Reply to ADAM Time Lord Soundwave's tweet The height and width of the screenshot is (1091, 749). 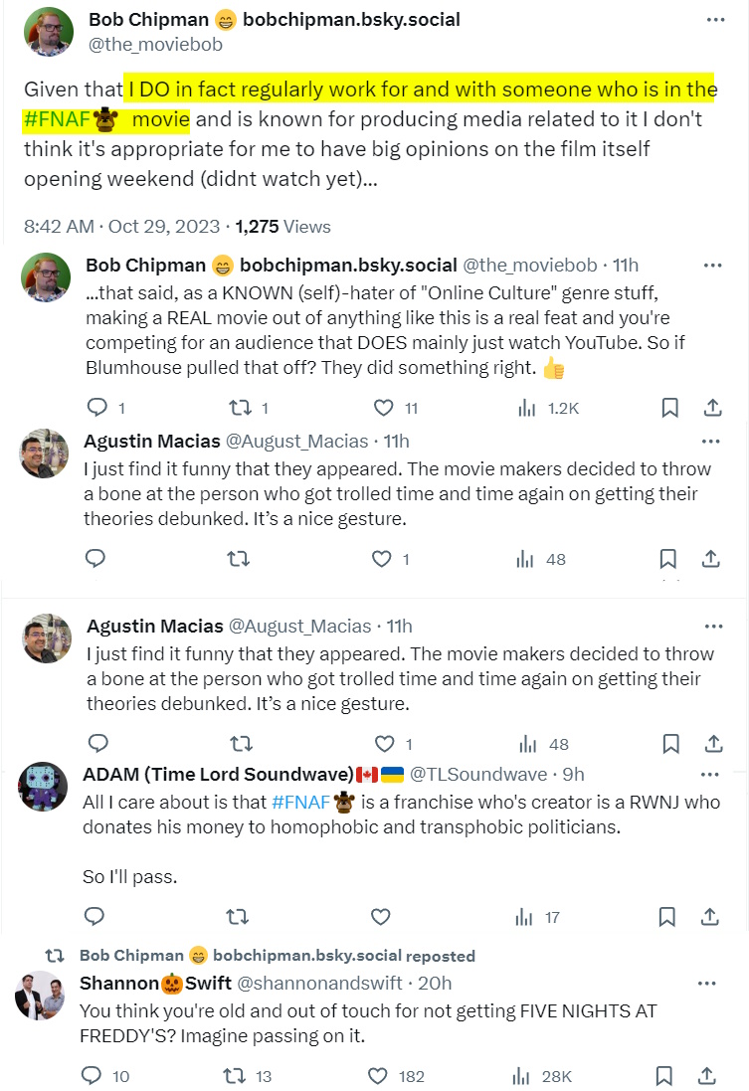pos(95,916)
